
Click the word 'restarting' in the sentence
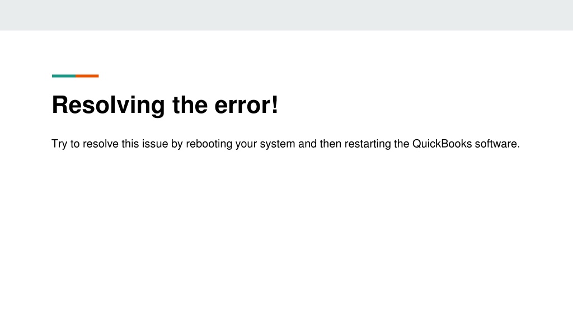pyautogui.click(x=368, y=144)
